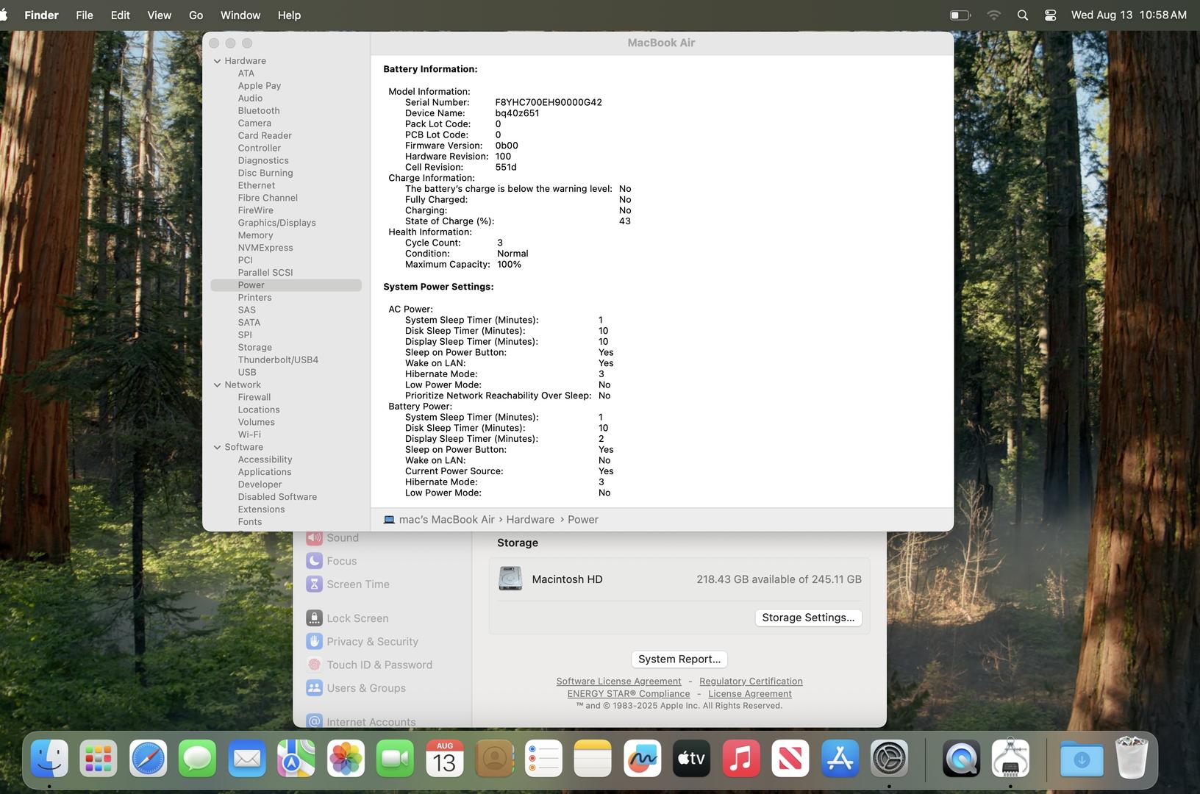Open the Go menu
Screen dimensions: 1200x794
196,15
